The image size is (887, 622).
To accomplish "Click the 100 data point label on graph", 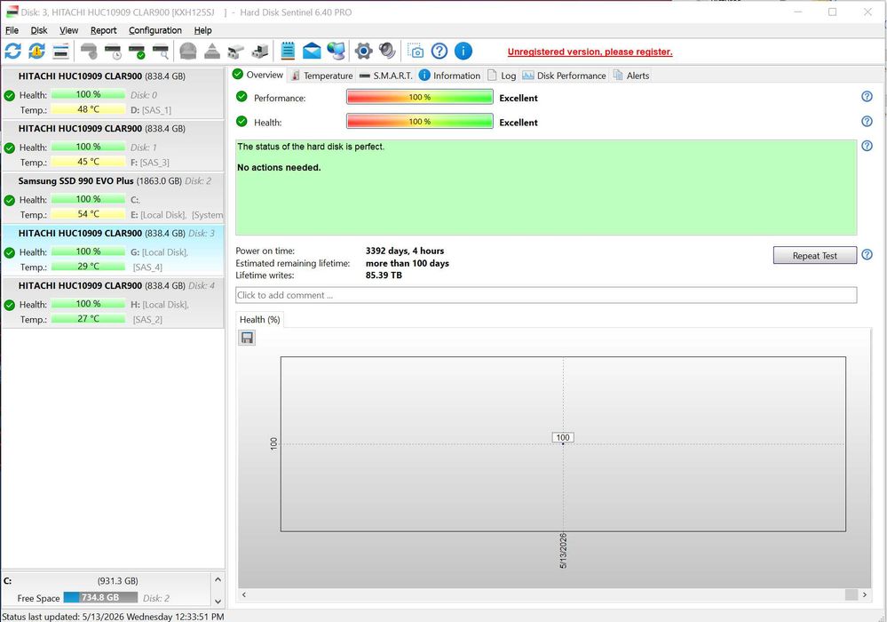I will [x=563, y=437].
